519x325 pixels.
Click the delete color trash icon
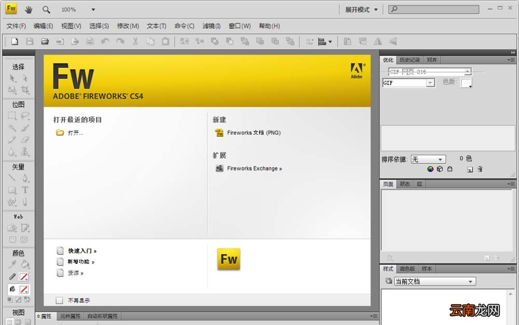click(480, 169)
